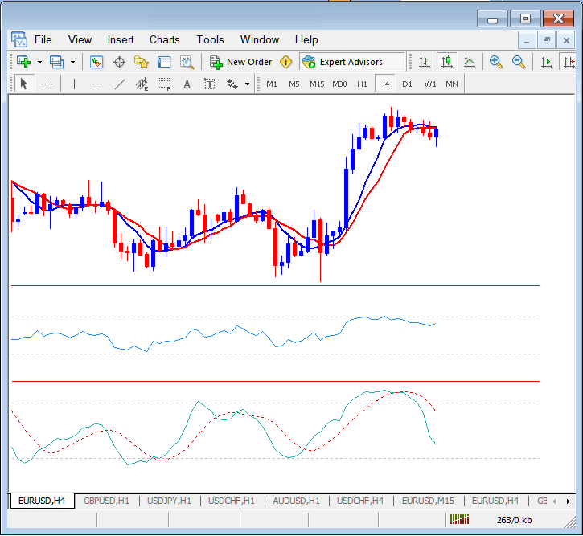Image resolution: width=583 pixels, height=536 pixels.
Task: Click the New Order button
Action: [241, 62]
